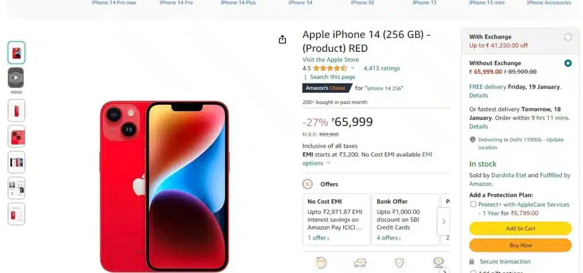Click the share icon above product image
The height and width of the screenshot is (273, 583).
(x=282, y=40)
